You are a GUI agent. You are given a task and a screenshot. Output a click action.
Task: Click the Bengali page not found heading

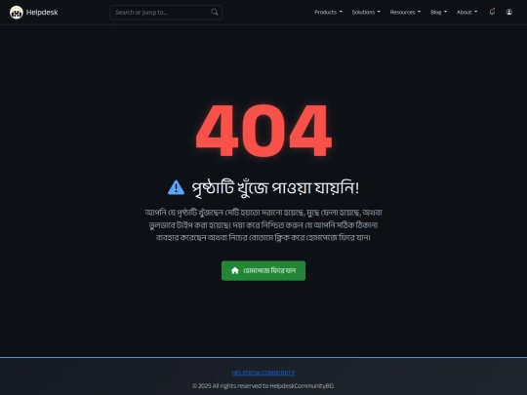(x=275, y=188)
